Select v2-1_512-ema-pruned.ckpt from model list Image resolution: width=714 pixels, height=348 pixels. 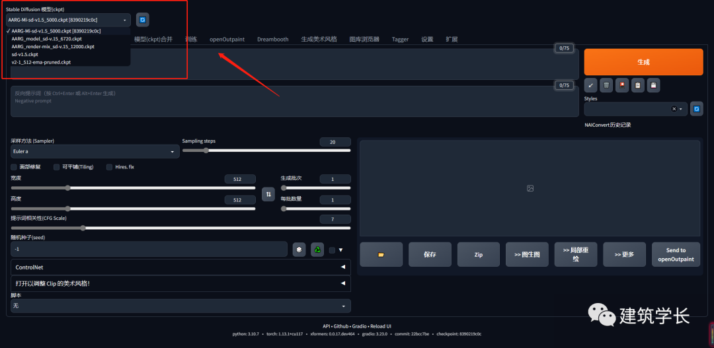tap(68, 62)
